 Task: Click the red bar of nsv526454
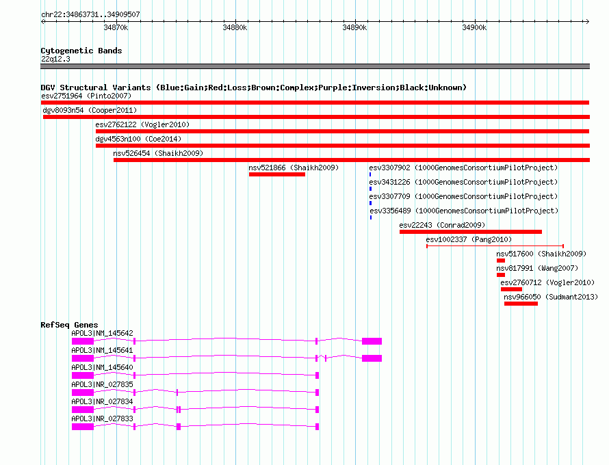point(352,160)
